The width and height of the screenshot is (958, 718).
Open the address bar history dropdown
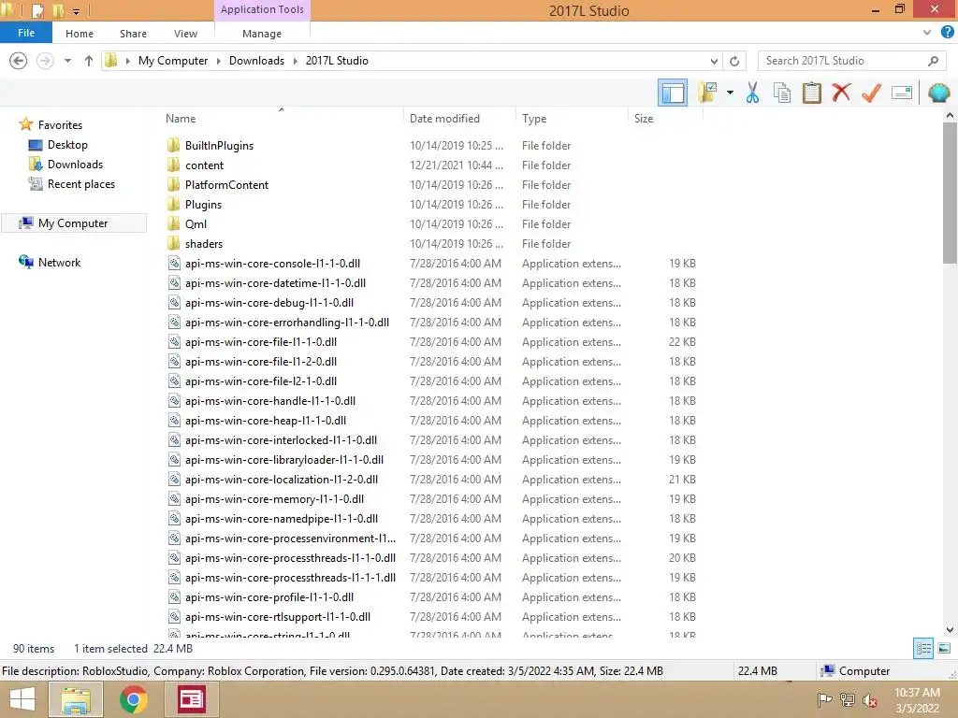714,61
